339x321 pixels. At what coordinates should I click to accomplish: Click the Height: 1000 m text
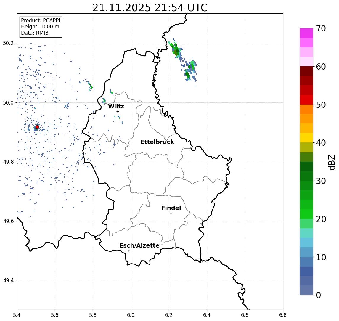coord(40,27)
